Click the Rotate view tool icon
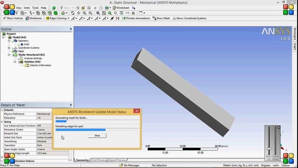The image size is (298, 168). click(73, 13)
